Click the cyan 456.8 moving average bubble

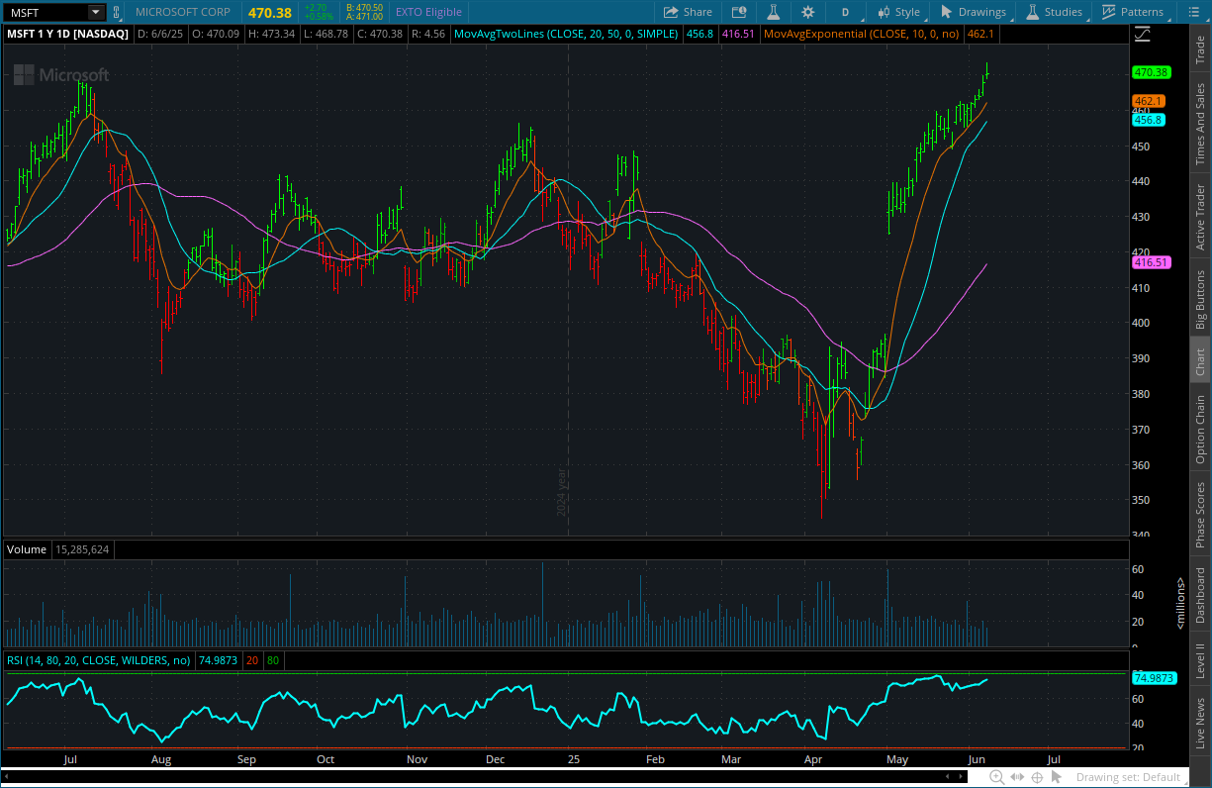(1149, 120)
